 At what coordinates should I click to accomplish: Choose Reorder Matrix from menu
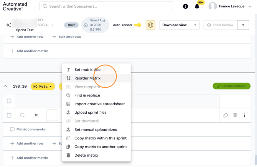click(96, 78)
